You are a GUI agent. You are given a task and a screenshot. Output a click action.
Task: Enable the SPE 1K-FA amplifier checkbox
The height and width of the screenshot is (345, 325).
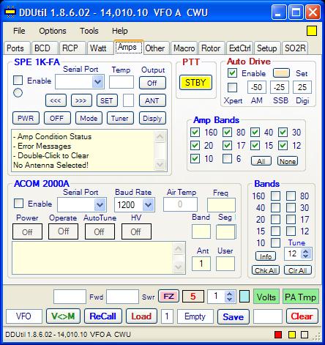pos(18,80)
